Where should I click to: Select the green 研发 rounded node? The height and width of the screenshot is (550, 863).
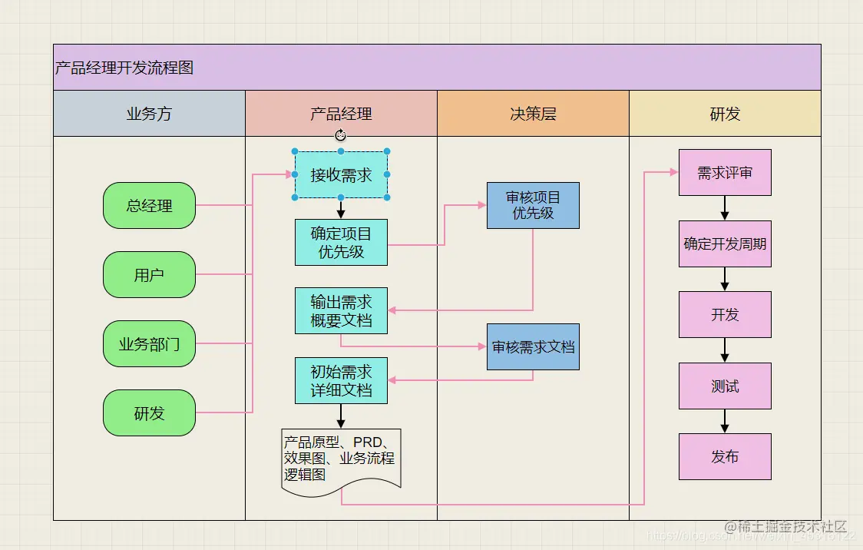tap(149, 413)
